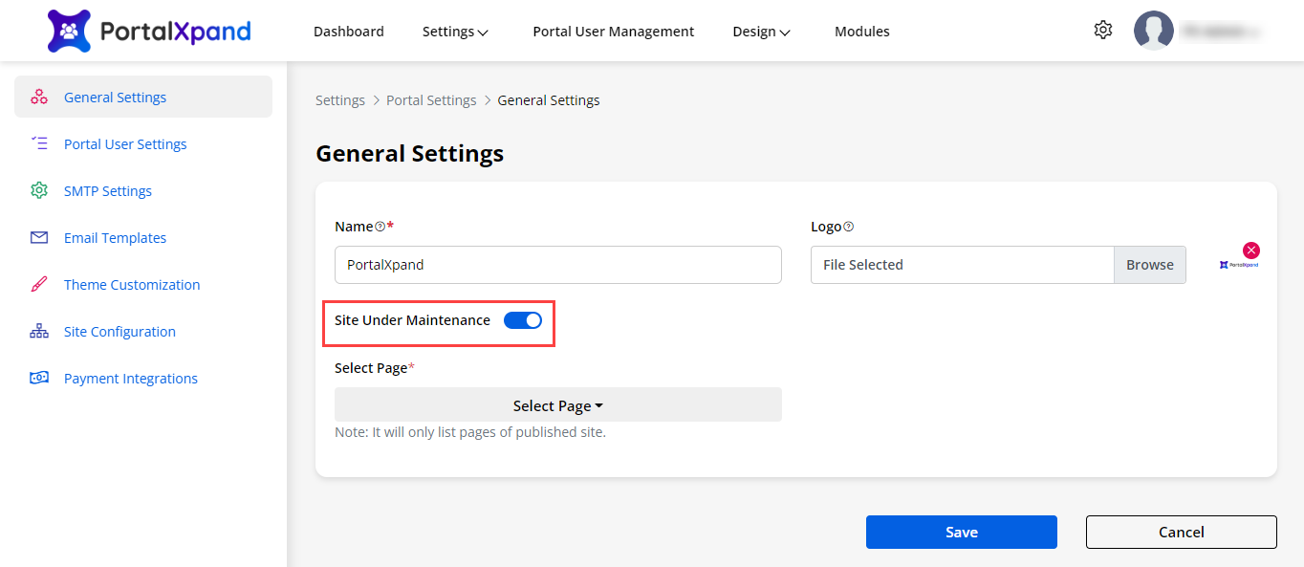
Task: Open settings via top-right gear icon
Action: 1103,31
